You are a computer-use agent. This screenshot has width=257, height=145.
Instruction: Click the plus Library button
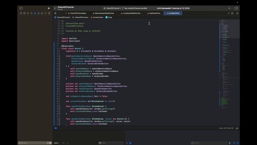229,8
